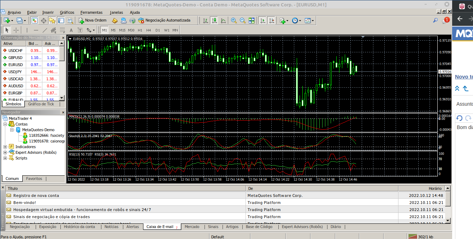Open the Gráficos menu

click(67, 12)
